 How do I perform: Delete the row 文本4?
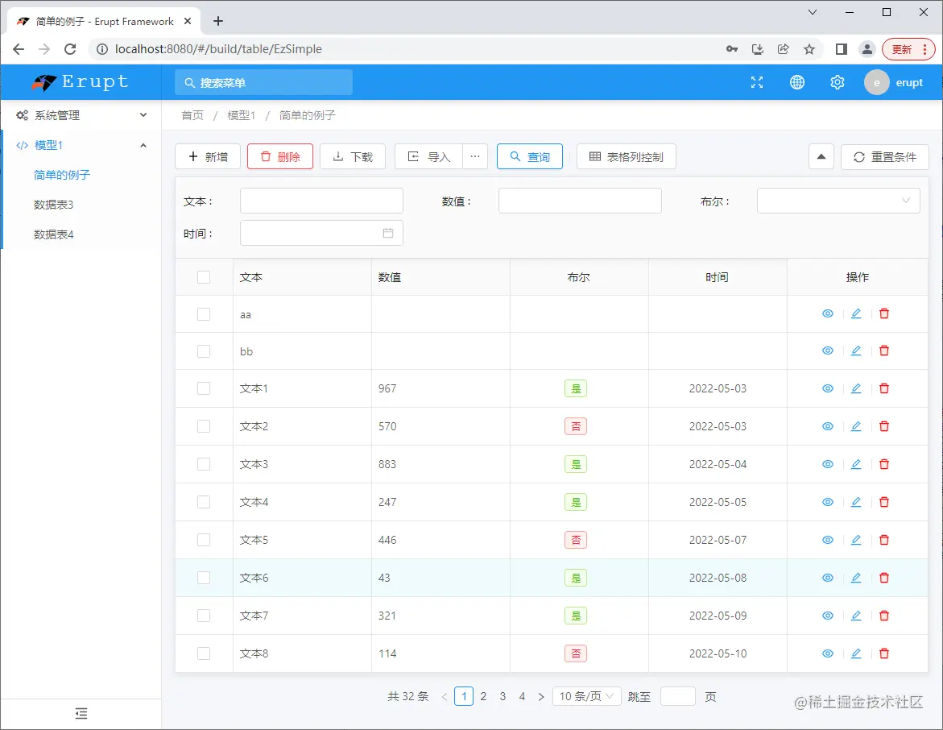pos(884,502)
